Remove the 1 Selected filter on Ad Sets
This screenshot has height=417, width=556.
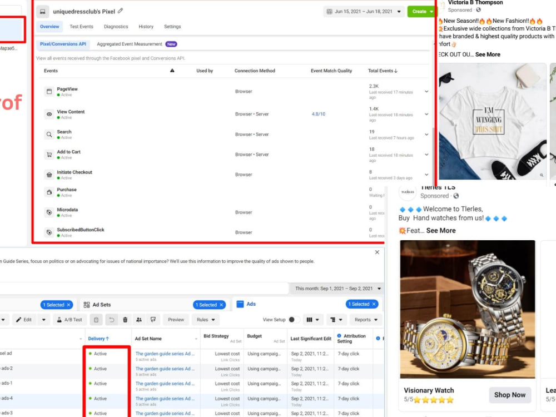click(221, 305)
